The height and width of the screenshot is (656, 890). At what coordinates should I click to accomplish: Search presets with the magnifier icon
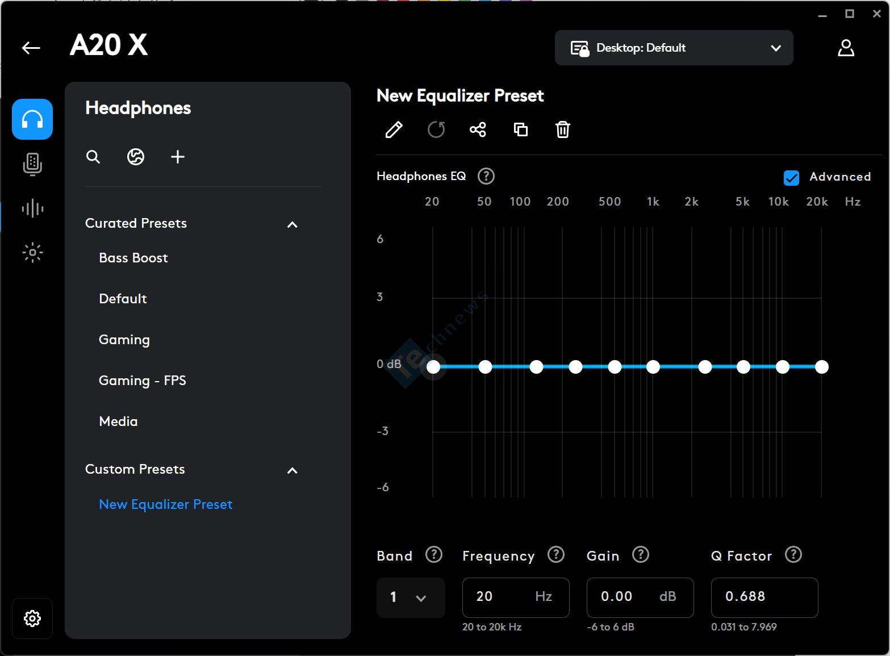tap(93, 157)
